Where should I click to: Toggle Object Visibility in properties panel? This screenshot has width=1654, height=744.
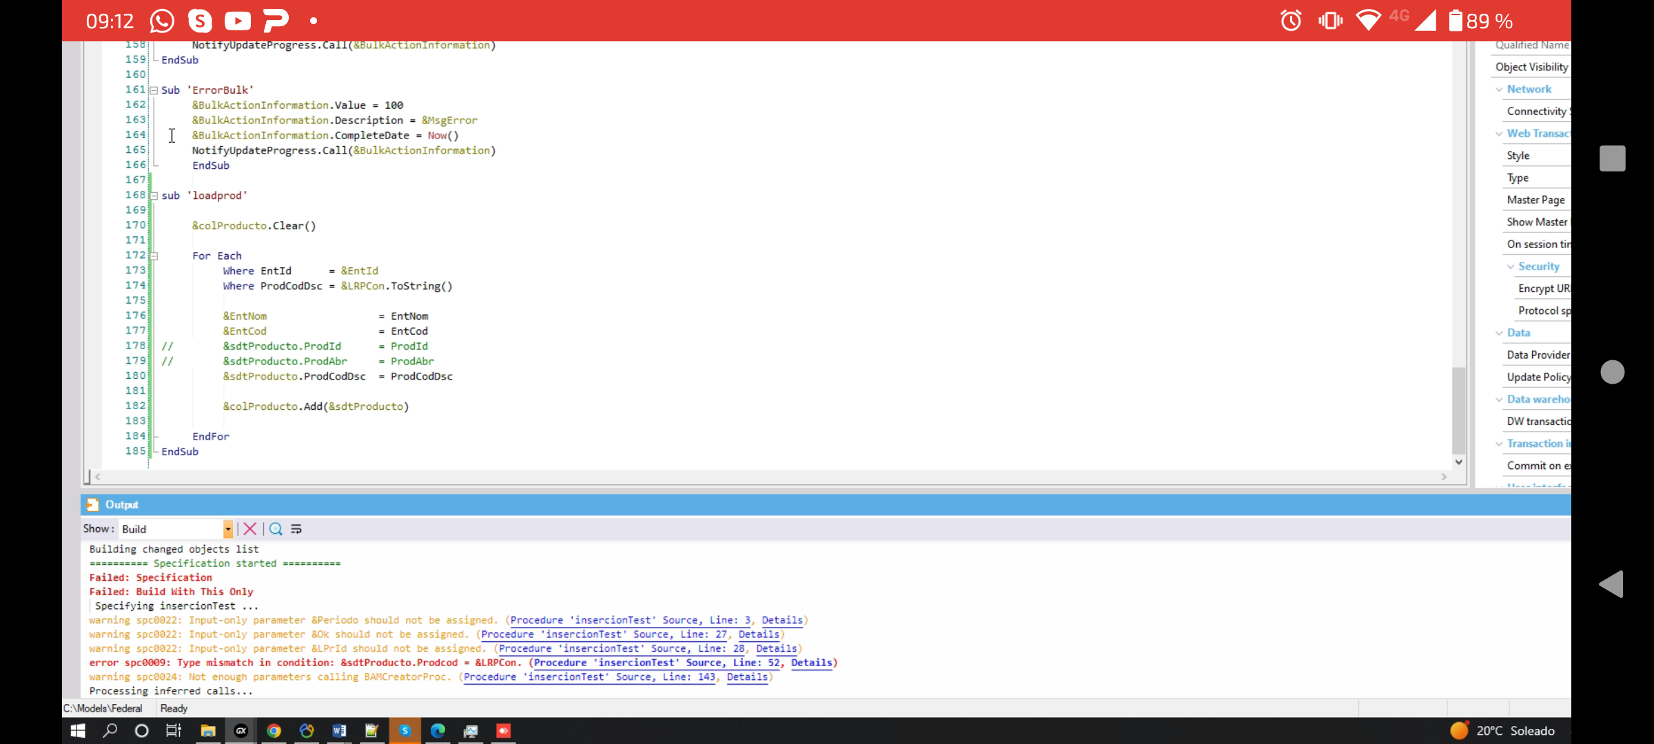pyautogui.click(x=1531, y=66)
